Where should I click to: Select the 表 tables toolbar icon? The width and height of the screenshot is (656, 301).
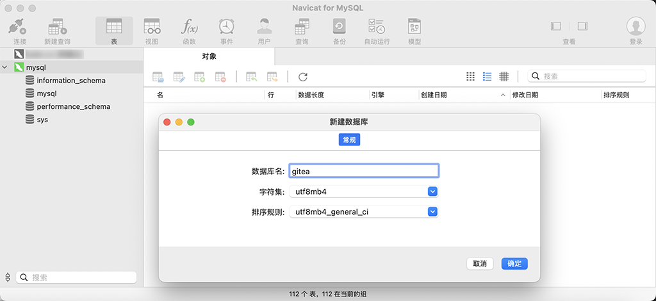[114, 26]
